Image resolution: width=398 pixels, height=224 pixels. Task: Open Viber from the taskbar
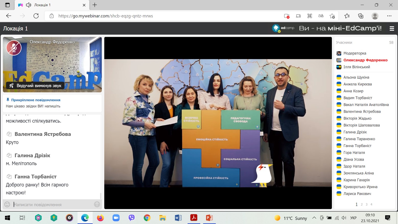(x=132, y=218)
